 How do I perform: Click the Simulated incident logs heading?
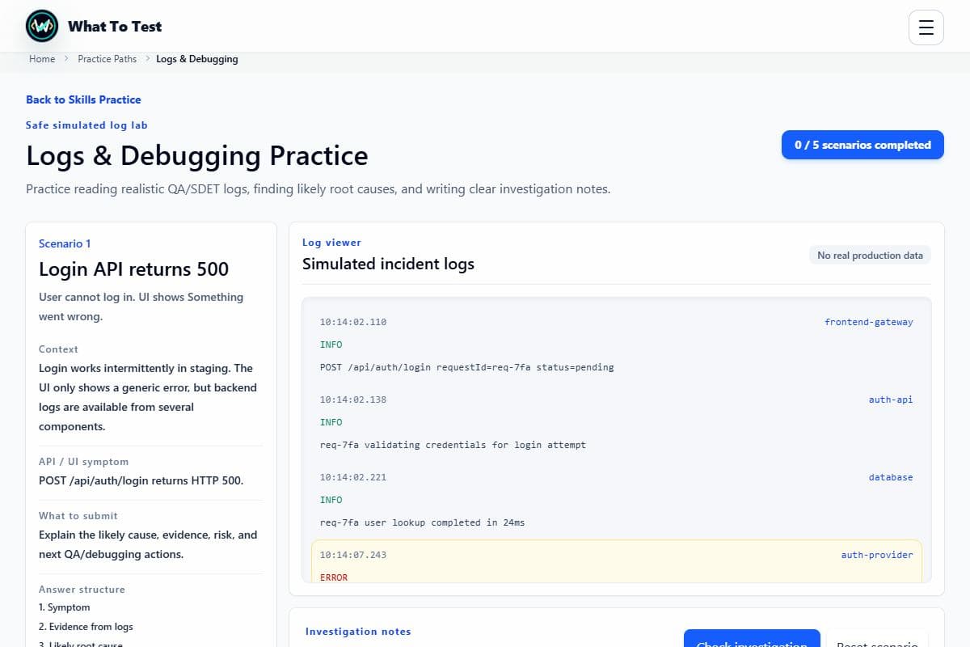point(388,264)
